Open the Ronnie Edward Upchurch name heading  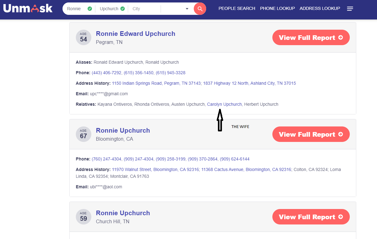point(136,34)
